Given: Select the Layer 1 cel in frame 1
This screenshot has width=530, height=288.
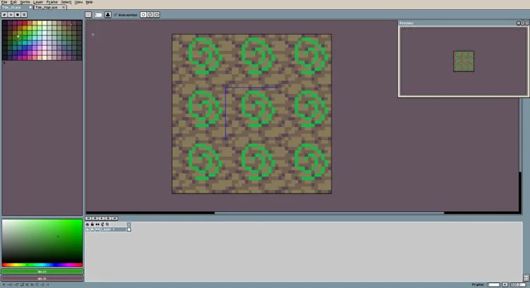Looking at the screenshot, I should pyautogui.click(x=129, y=229).
